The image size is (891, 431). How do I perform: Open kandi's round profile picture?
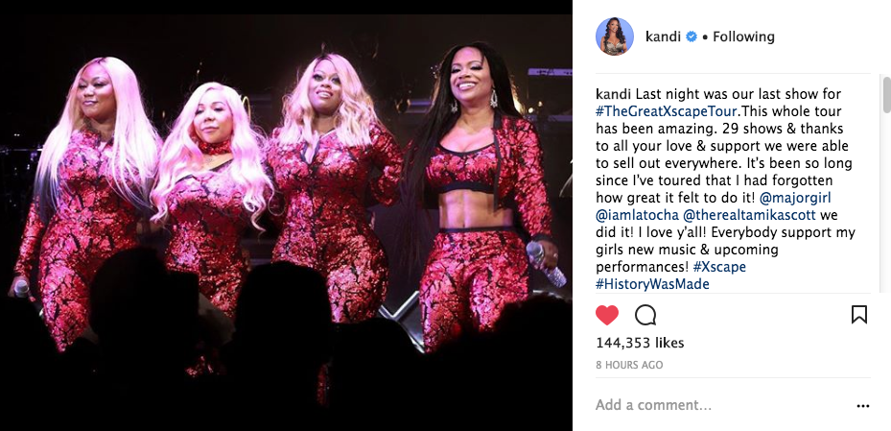click(x=614, y=36)
